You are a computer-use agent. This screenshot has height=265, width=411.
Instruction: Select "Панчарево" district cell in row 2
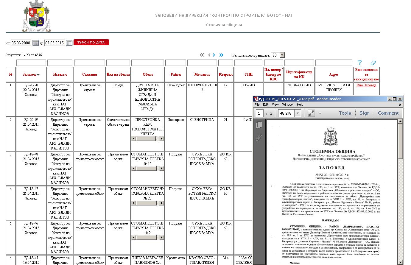pos(176,120)
